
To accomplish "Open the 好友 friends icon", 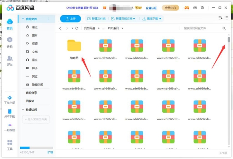I will pyautogui.click(x=10, y=58).
